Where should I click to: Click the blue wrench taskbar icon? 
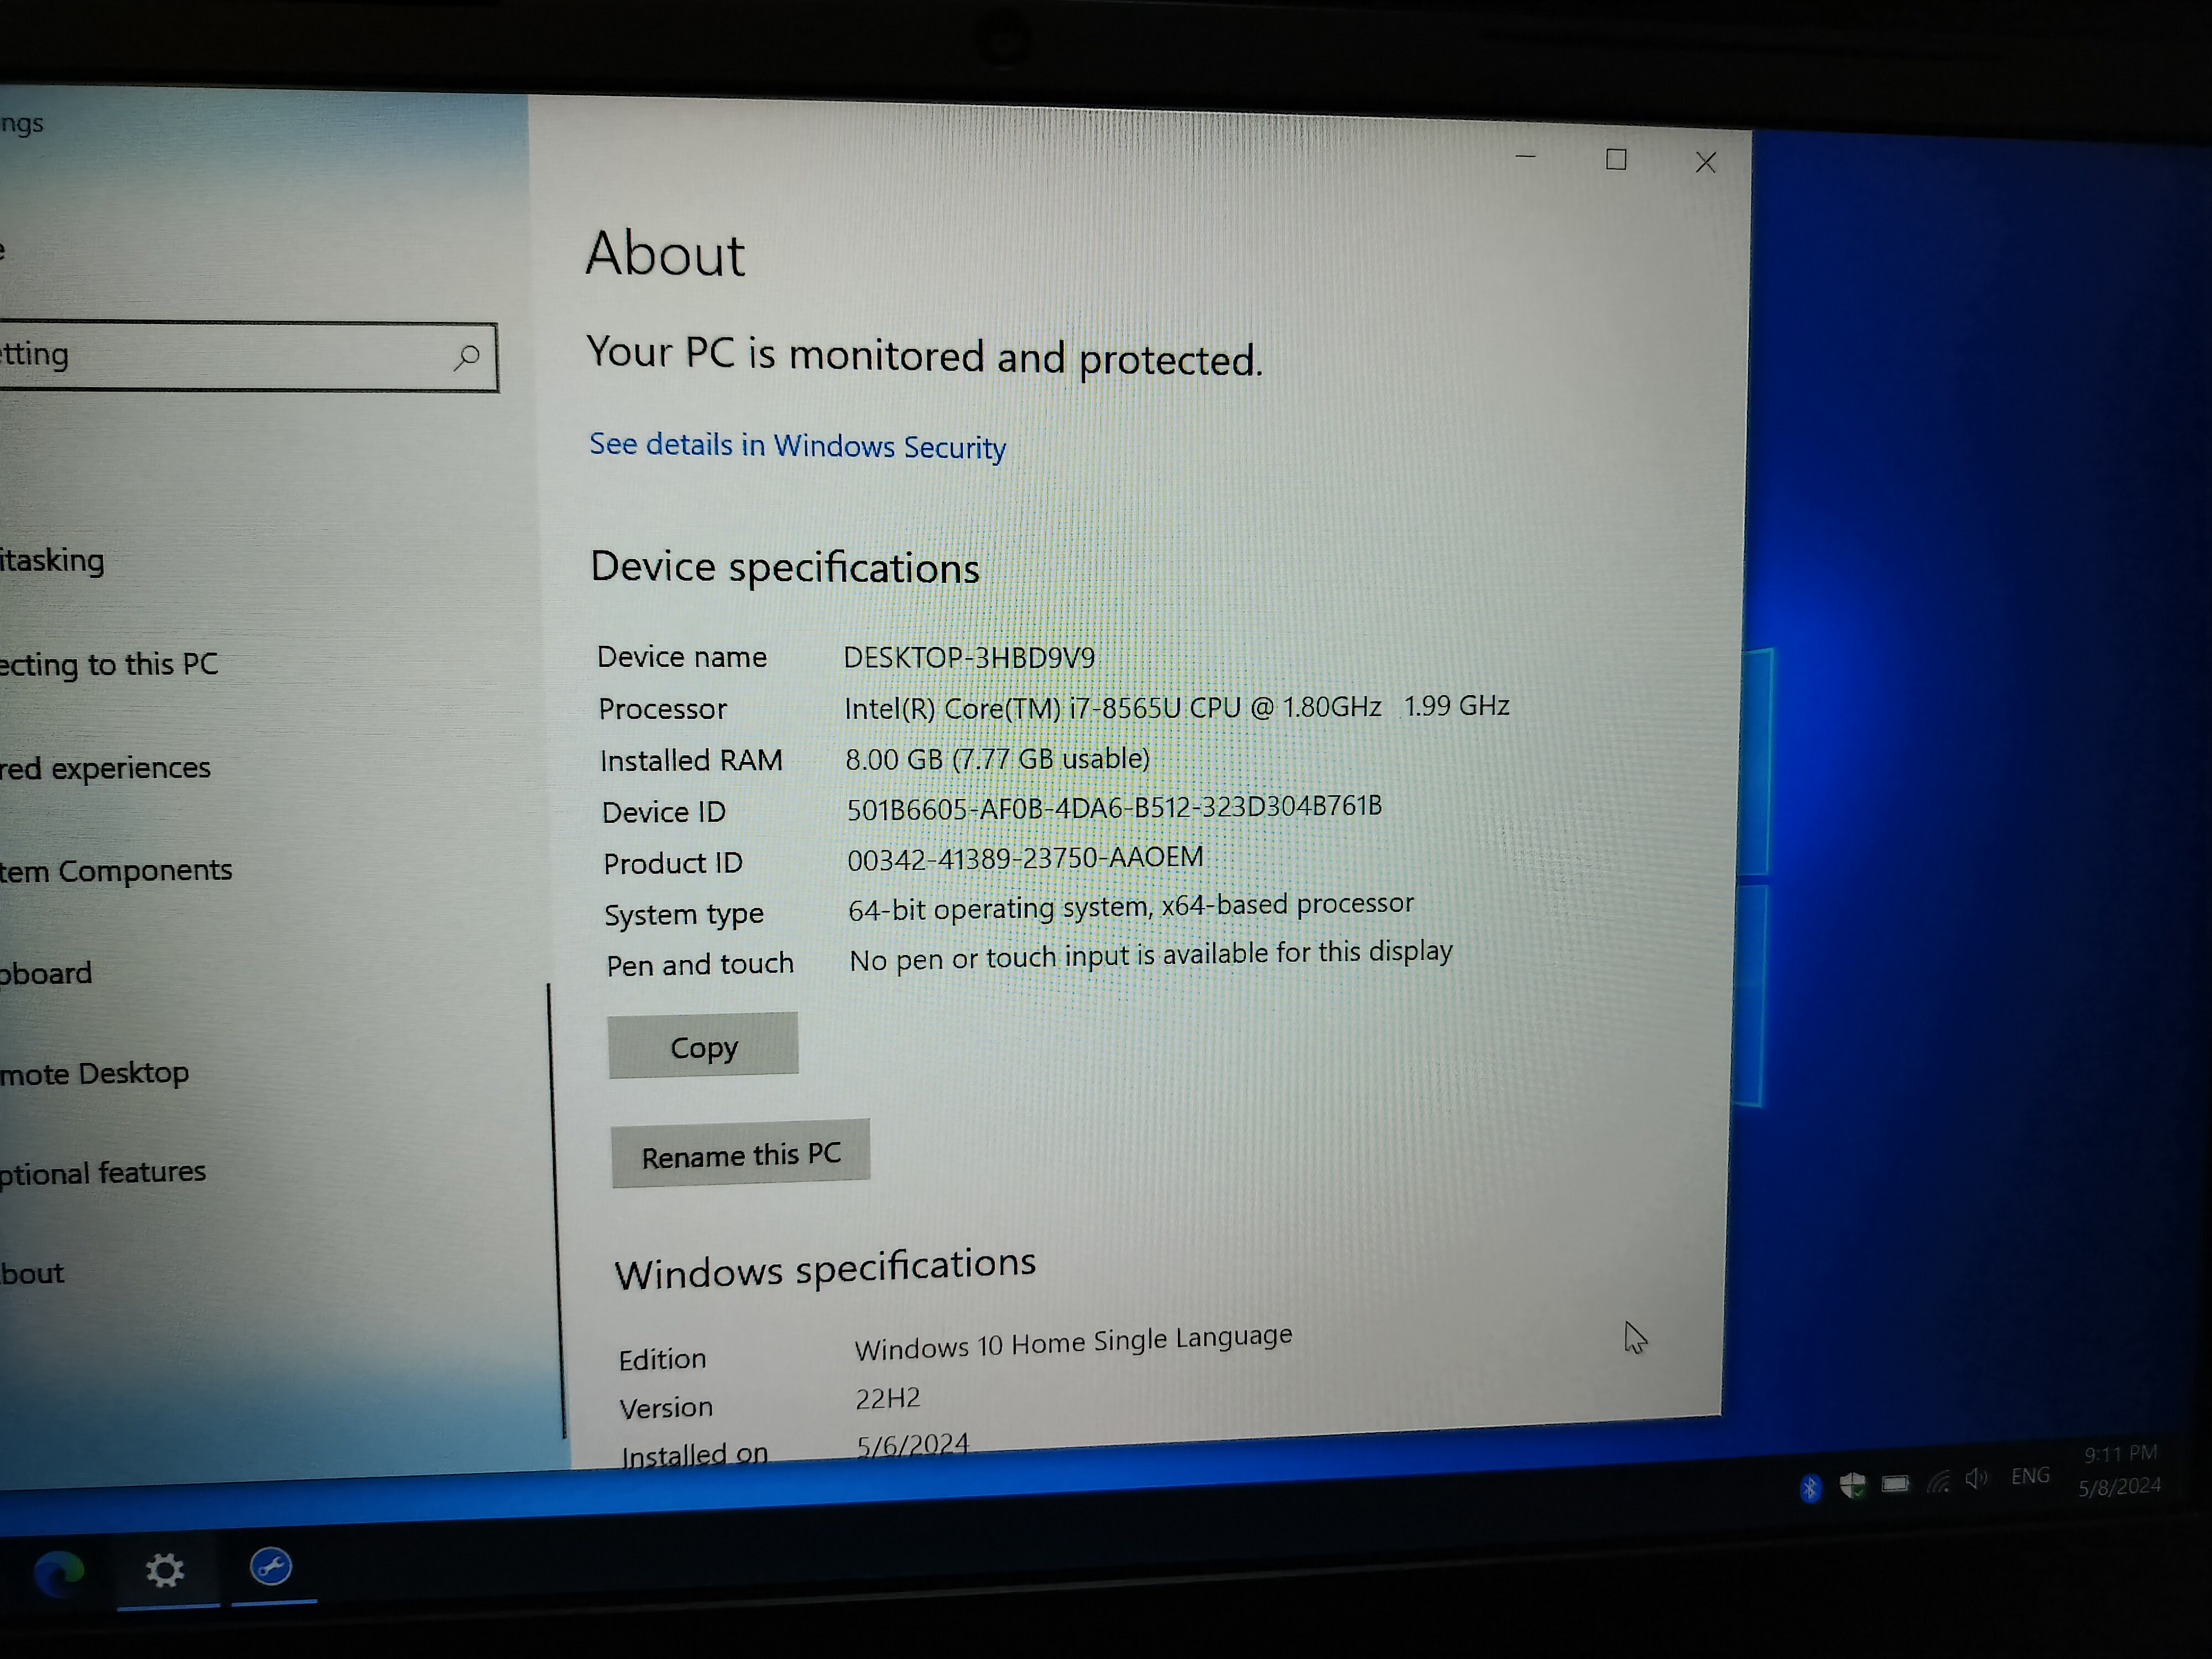(271, 1566)
